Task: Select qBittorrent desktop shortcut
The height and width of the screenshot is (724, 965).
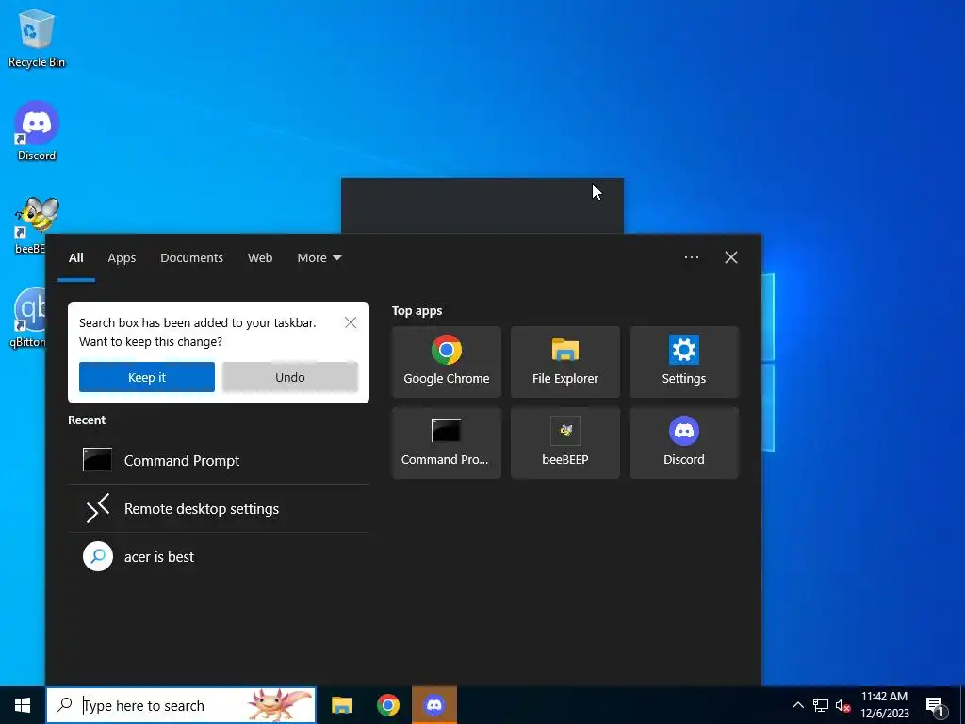Action: click(x=29, y=318)
